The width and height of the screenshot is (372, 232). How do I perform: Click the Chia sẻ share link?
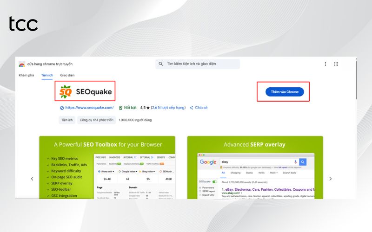[199, 108]
